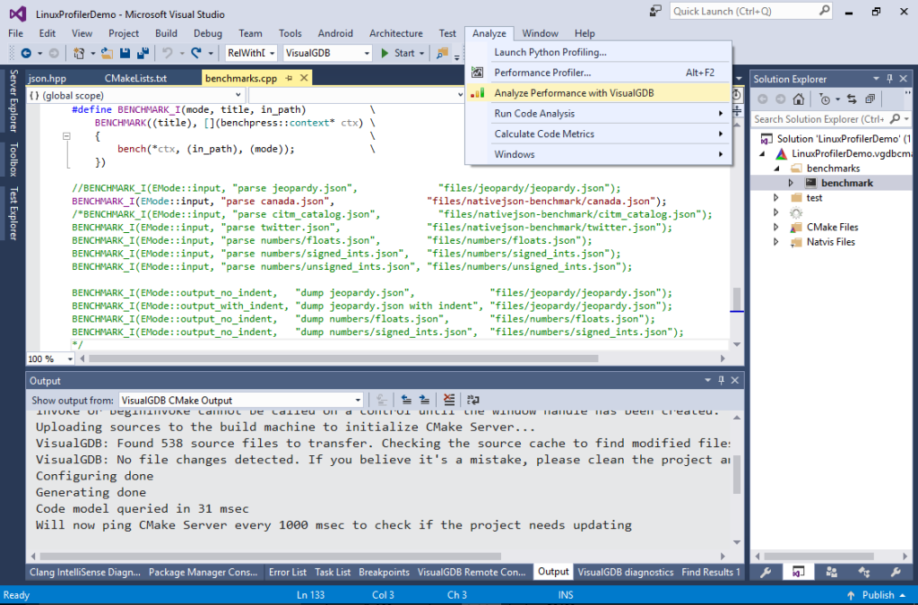Click the Solution Explorer Home icon
The width and height of the screenshot is (918, 605).
pos(799,99)
